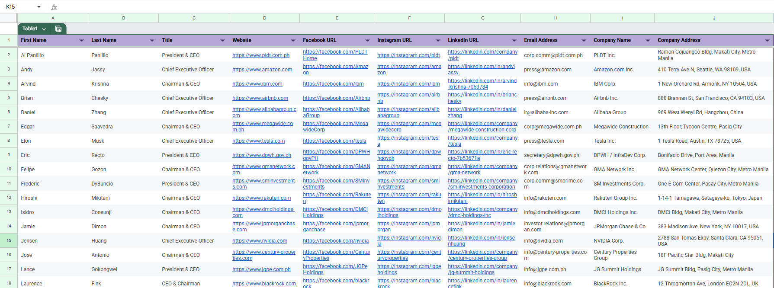Open the https://facebook.com/ibm link
This screenshot has width=774, height=288.
333,84
